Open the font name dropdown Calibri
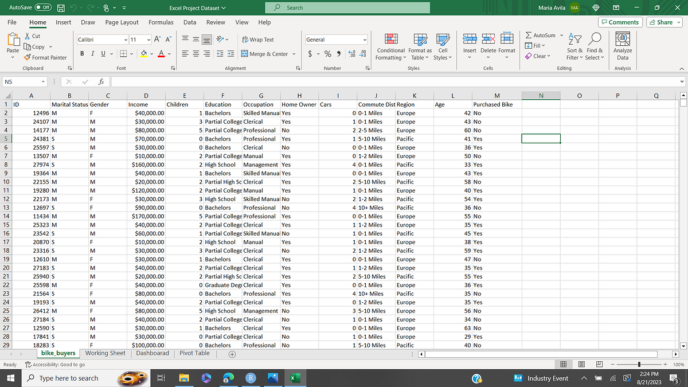The width and height of the screenshot is (688, 387). click(x=126, y=40)
